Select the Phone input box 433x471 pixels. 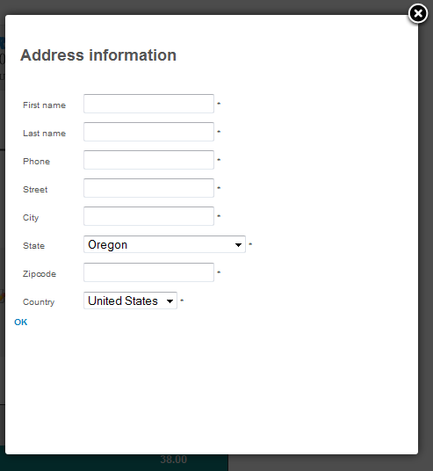148,160
